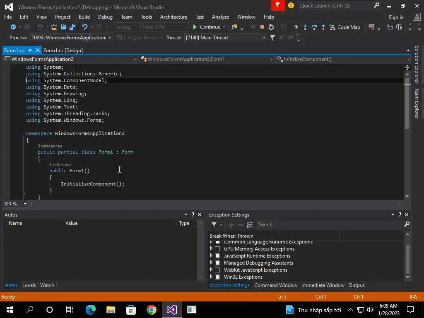Click the pin icon on Form1.cs tab
Image resolution: width=424 pixels, height=318 pixels.
click(x=30, y=50)
